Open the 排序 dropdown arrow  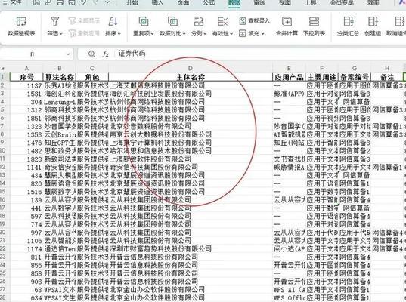119,34
